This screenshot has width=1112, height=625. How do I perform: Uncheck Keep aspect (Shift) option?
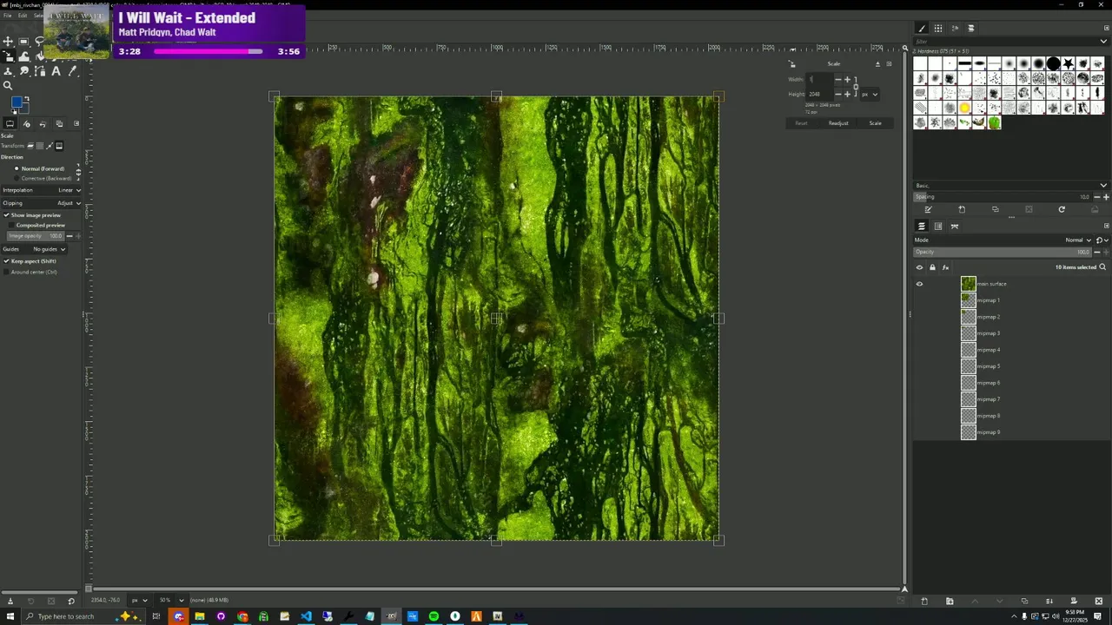(6, 261)
